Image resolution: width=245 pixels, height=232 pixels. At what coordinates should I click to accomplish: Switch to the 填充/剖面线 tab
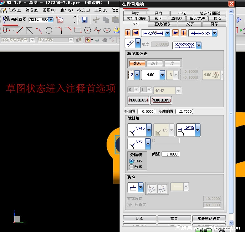click(x=210, y=13)
